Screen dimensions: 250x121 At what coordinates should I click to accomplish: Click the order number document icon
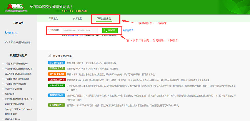(49, 30)
